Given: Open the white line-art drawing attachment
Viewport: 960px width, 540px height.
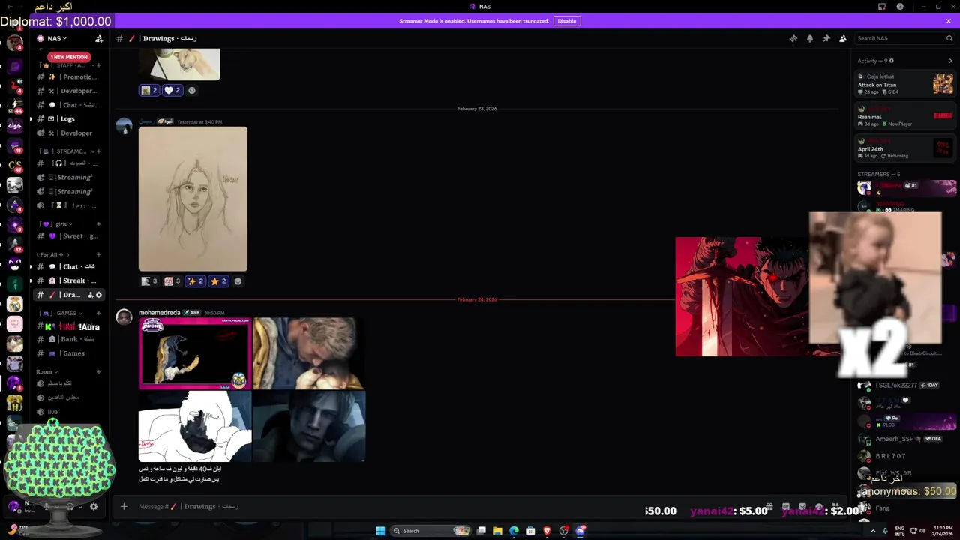Looking at the screenshot, I should (195, 426).
